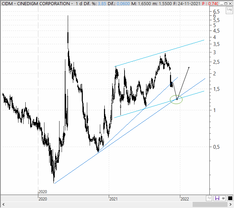This screenshot has width=234, height=208.
Task: Click the double-chevron collapse icon
Action: pos(209,198)
